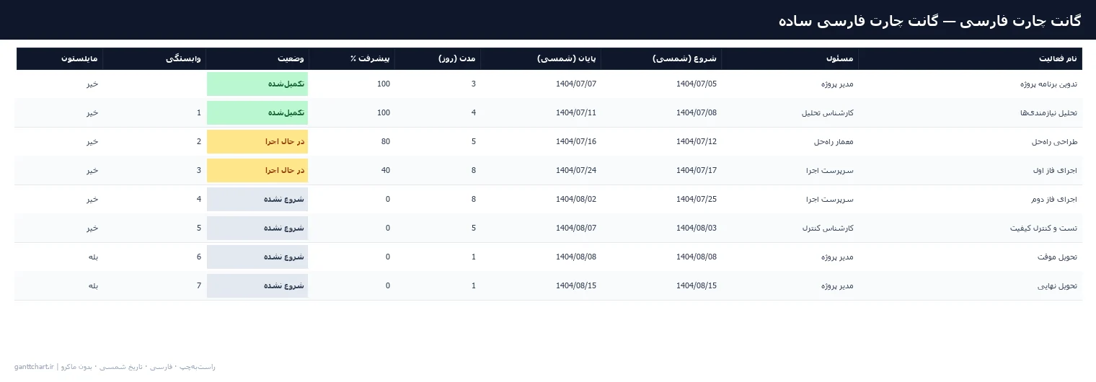Click the مسئول column header
The image size is (1096, 382).
click(790, 58)
